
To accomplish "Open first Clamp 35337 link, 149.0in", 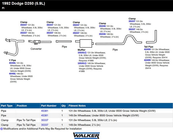I will (x=24, y=33).
